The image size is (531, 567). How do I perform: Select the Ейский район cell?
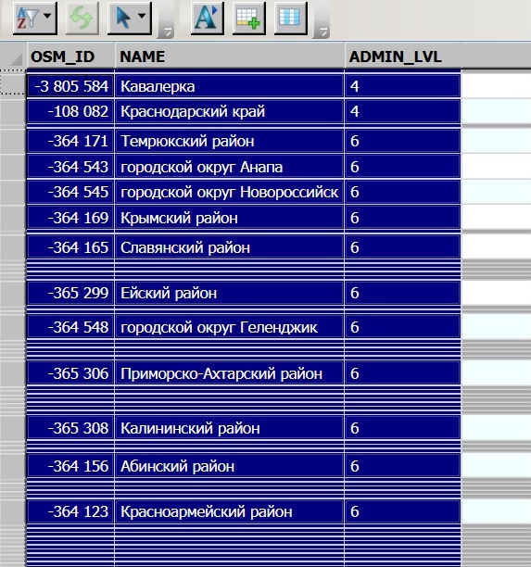pyautogui.click(x=229, y=293)
